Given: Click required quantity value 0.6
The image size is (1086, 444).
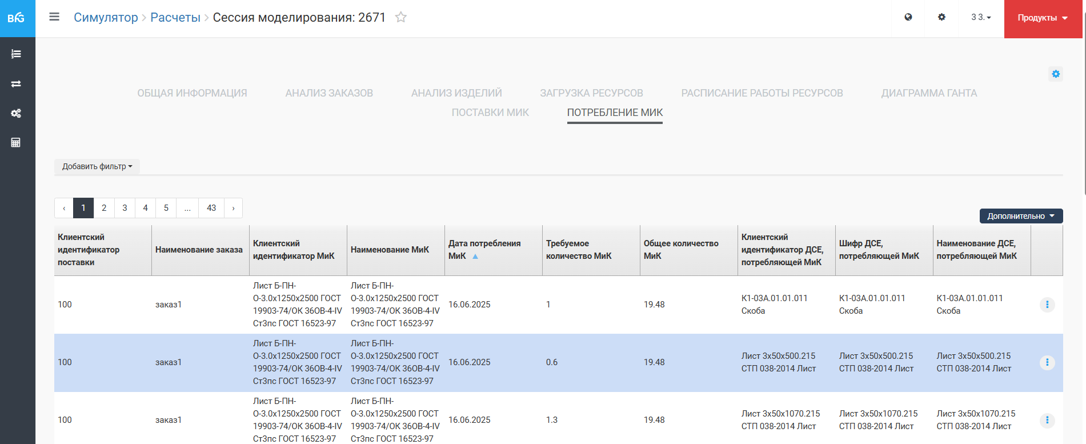Looking at the screenshot, I should [552, 362].
